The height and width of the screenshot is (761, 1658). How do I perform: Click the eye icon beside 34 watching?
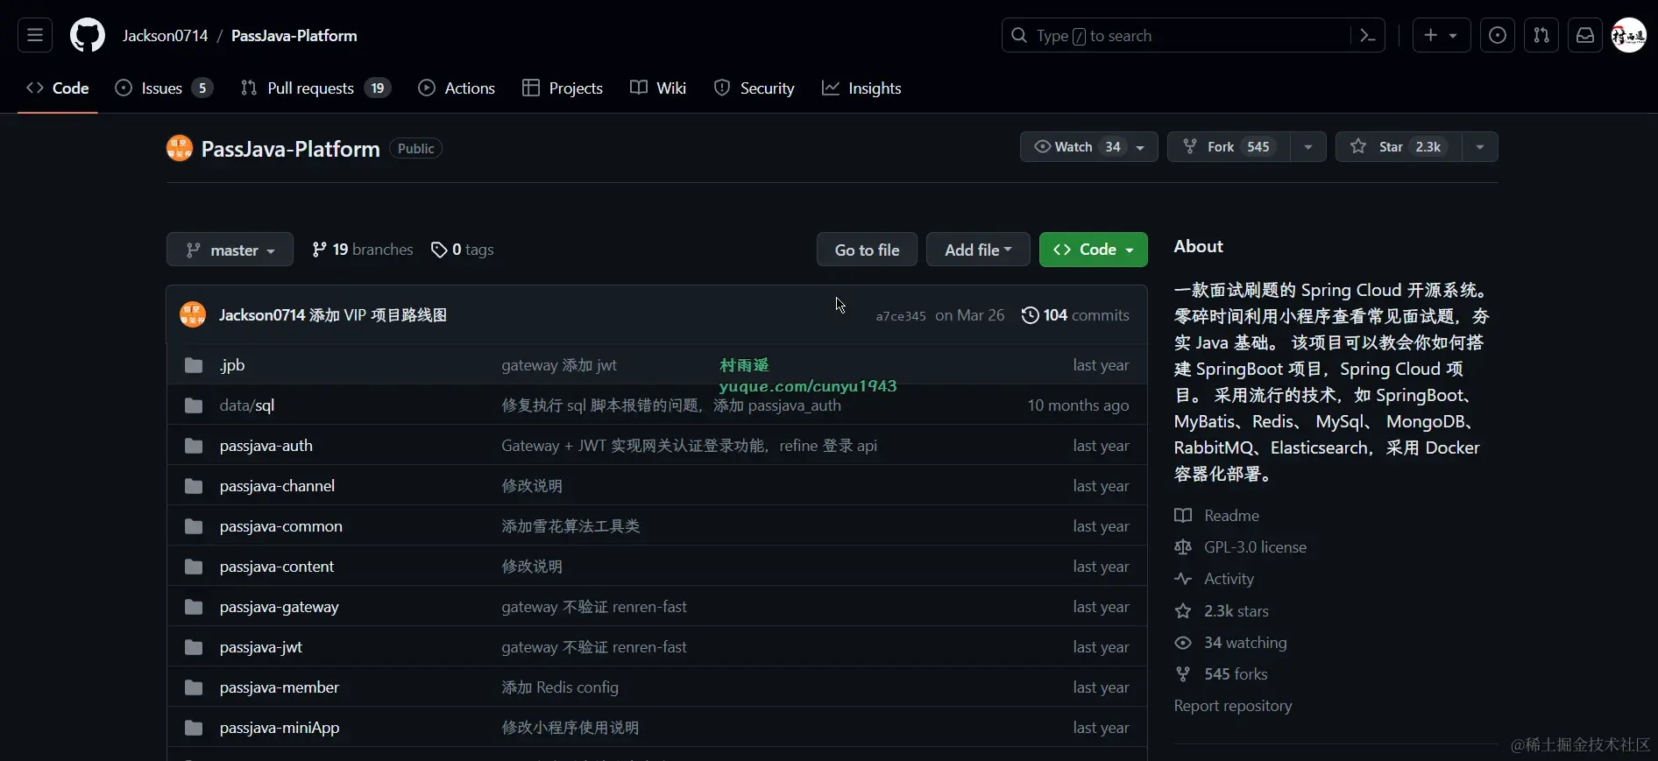pyautogui.click(x=1183, y=643)
